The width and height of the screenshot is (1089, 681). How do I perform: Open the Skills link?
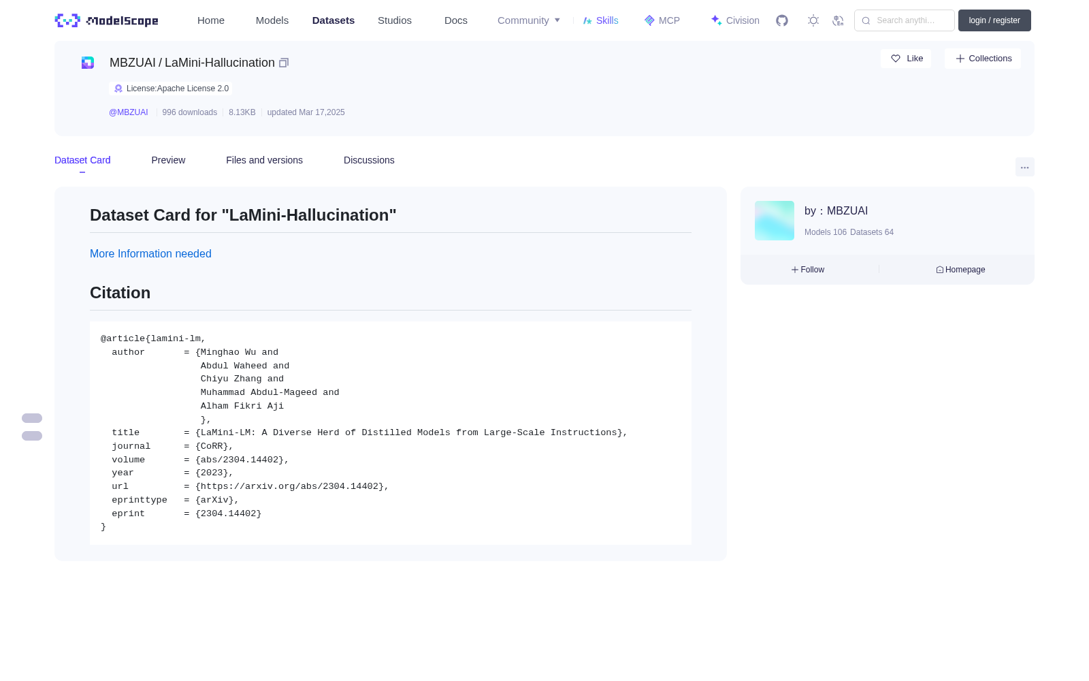pos(600,20)
